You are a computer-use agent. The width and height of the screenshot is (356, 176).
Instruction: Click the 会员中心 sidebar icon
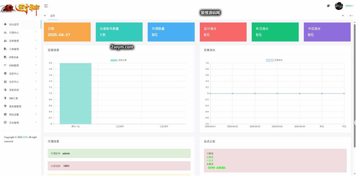(x=5, y=82)
